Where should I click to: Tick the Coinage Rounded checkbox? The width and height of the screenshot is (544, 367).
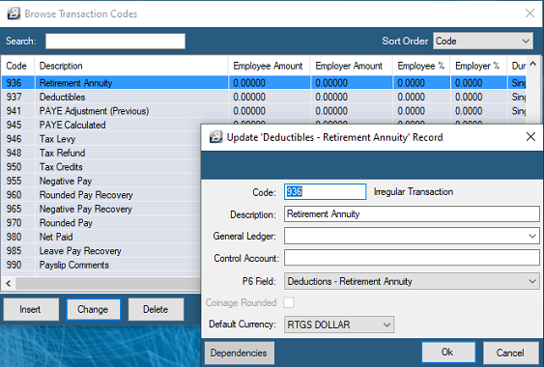(289, 302)
